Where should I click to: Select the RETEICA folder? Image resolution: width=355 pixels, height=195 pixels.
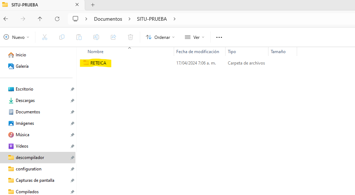coord(98,63)
